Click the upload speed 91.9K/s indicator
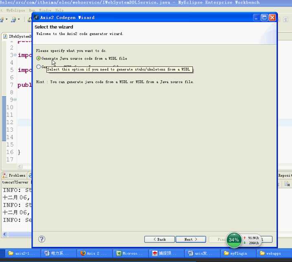292x262 pixels. pyautogui.click(x=251, y=238)
